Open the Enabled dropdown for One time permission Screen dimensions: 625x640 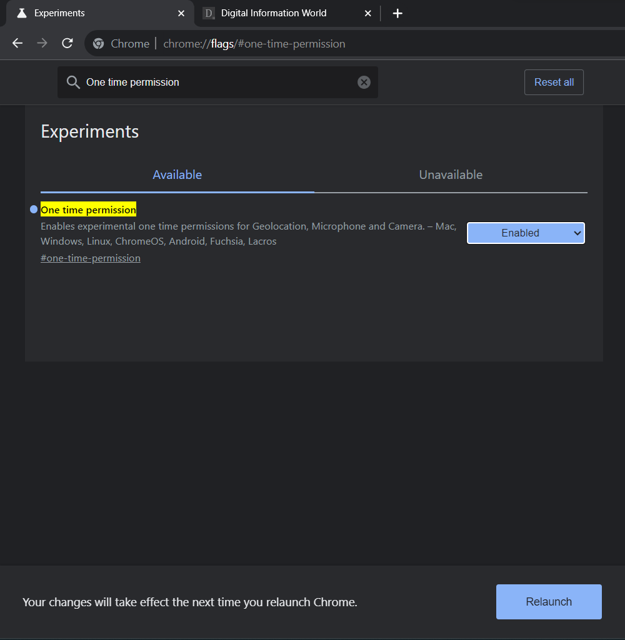point(526,233)
